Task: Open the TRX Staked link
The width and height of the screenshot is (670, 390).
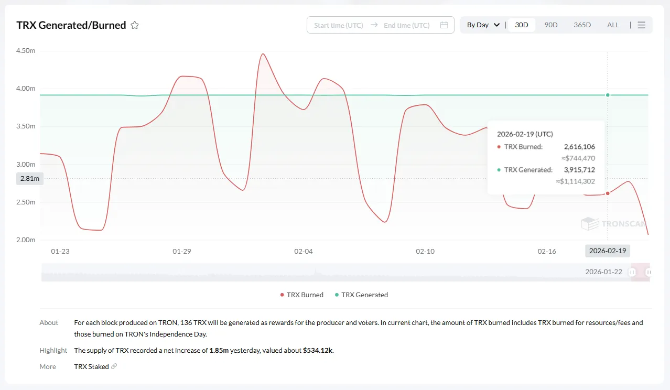Action: [x=95, y=367]
